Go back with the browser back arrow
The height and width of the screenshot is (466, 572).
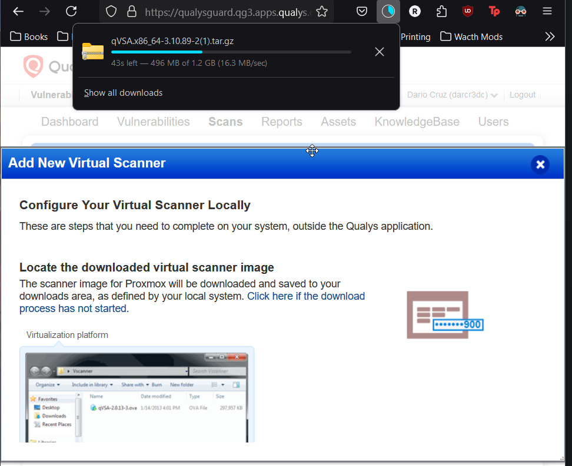point(18,12)
